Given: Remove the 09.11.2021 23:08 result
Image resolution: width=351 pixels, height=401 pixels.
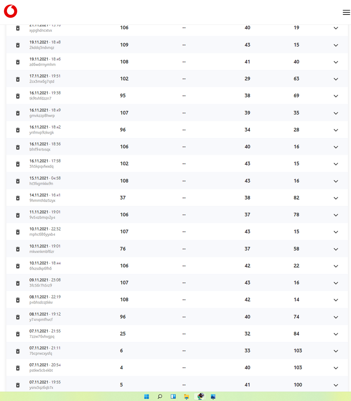Looking at the screenshot, I should (18, 283).
